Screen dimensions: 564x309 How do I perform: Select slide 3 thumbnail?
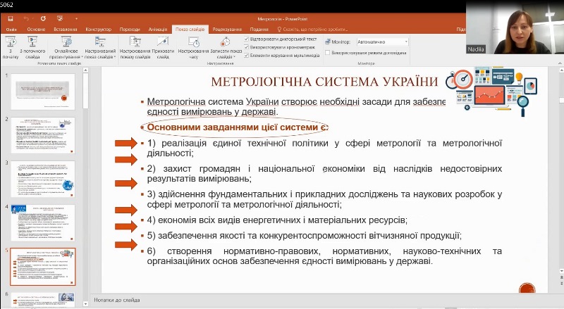pos(43,179)
